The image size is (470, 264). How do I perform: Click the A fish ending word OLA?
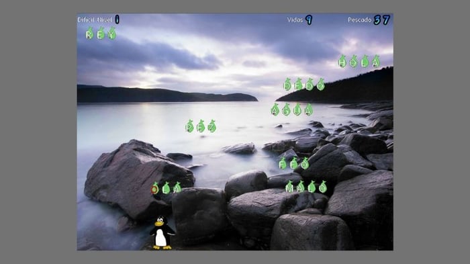(177, 188)
